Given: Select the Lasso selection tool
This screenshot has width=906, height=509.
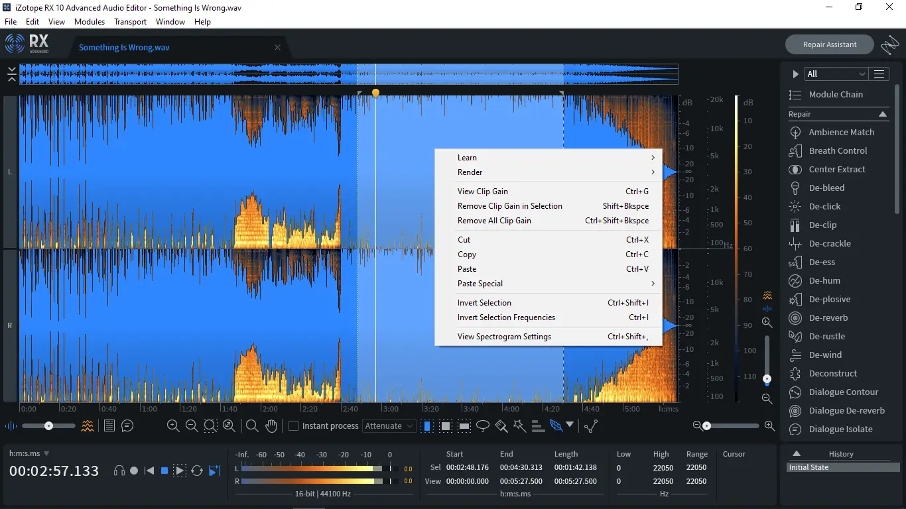Looking at the screenshot, I should [x=484, y=426].
